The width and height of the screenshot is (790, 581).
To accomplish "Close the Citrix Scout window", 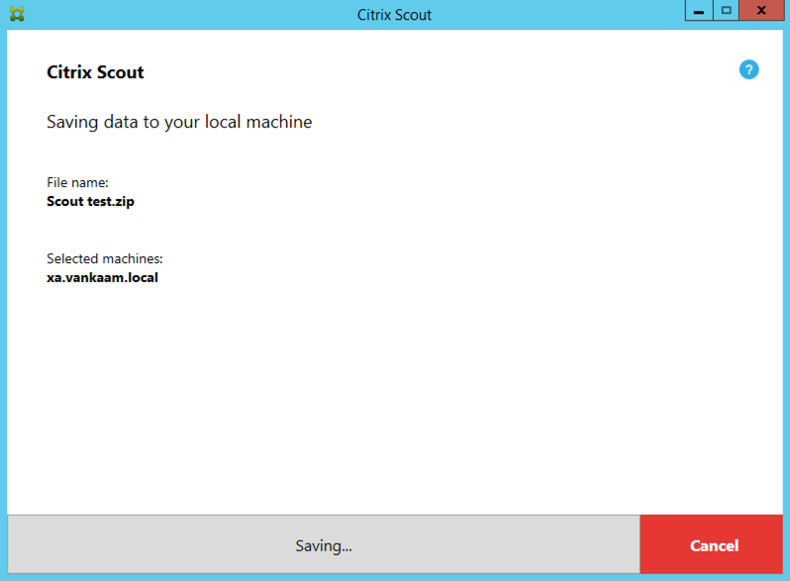I will tap(761, 11).
